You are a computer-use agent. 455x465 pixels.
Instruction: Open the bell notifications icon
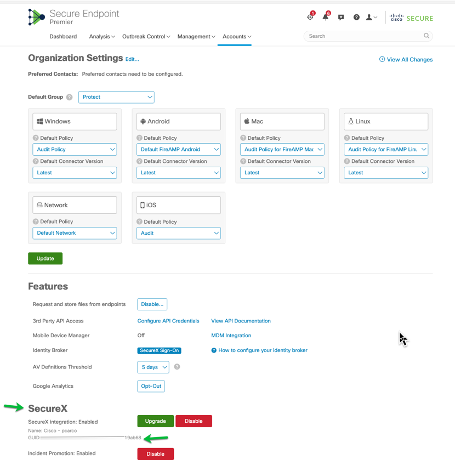(x=326, y=17)
